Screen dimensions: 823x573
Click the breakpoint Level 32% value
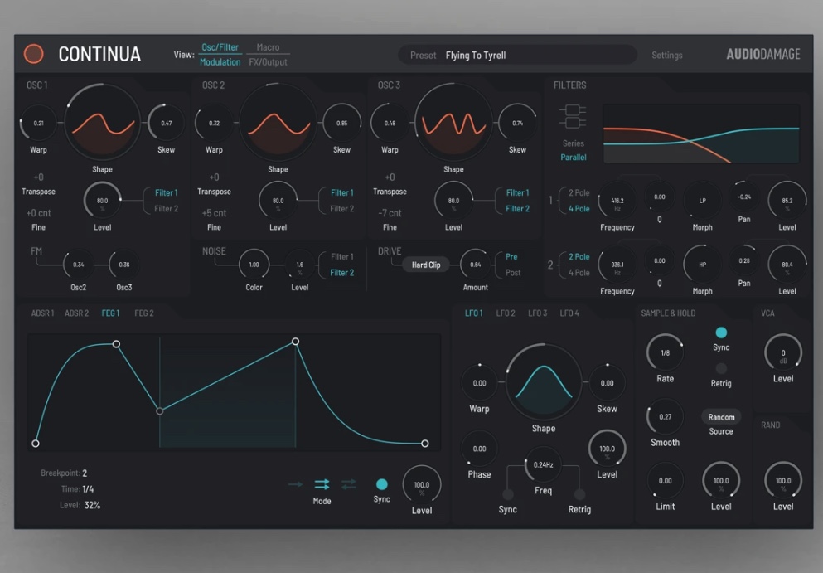[x=92, y=505]
